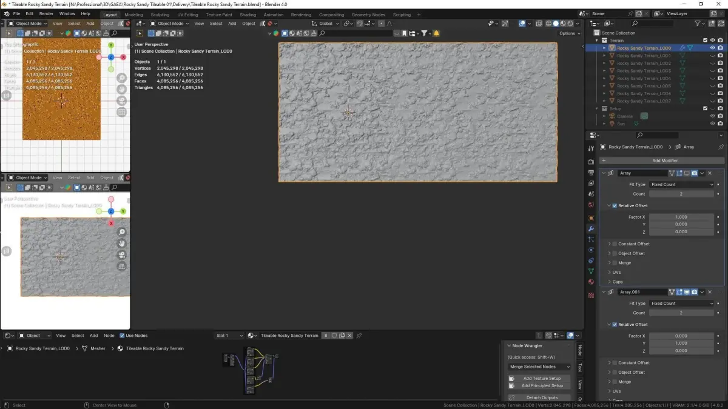Toggle X-ray in main viewport
This screenshot has width=728, height=409.
pos(539,24)
